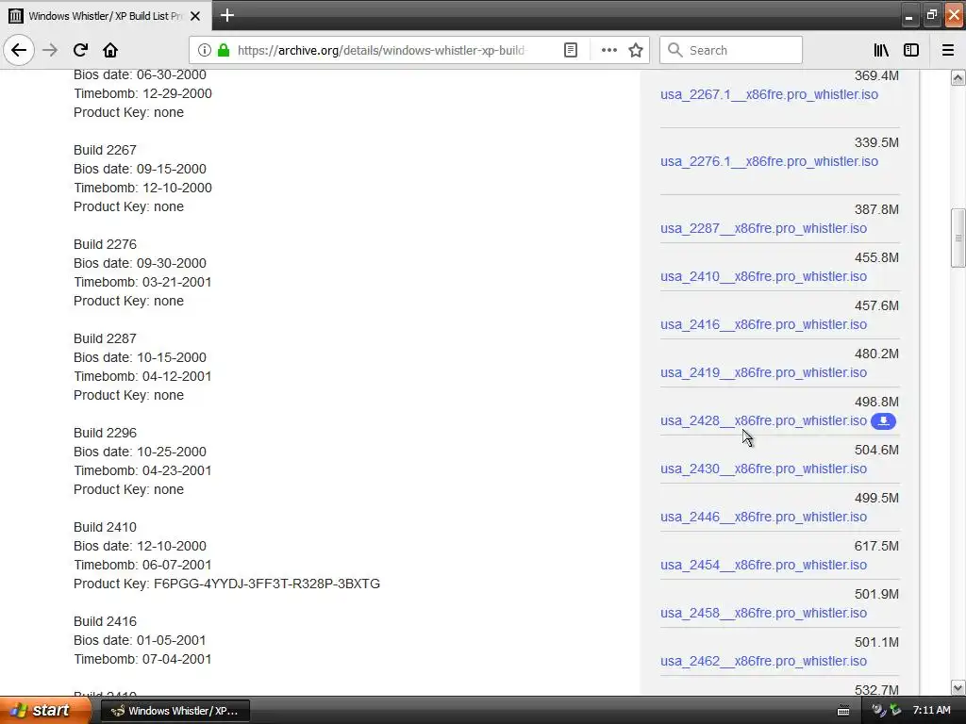Bookmark this page with the star
Viewport: 966px width, 724px height.
(636, 50)
